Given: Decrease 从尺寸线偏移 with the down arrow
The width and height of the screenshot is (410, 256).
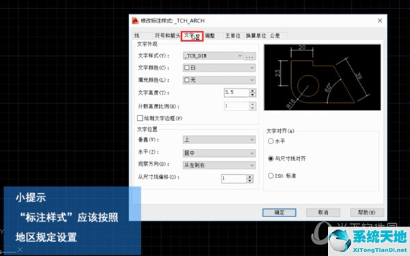Looking at the screenshot, I should tap(250, 181).
